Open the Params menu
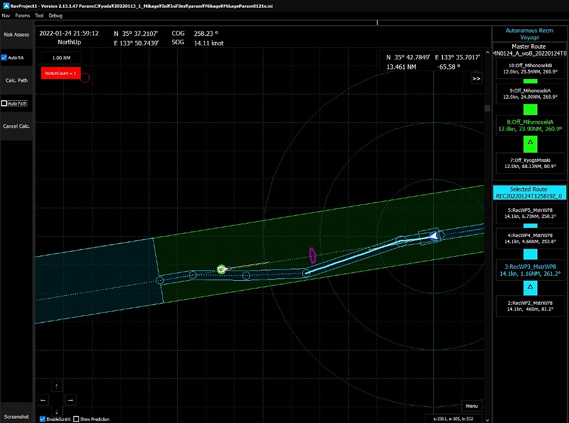 22,16
